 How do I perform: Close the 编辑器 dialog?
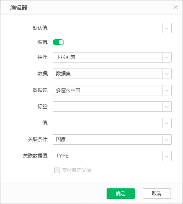click(175, 7)
